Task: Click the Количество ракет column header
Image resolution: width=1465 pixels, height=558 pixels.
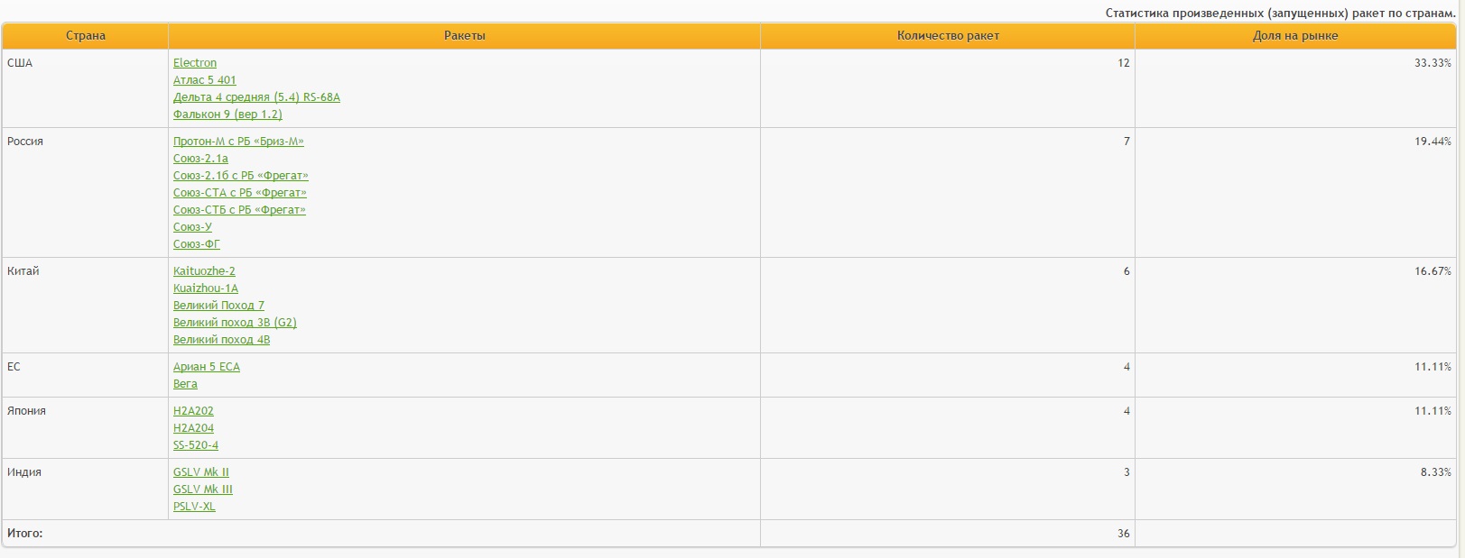Action: pyautogui.click(x=948, y=36)
